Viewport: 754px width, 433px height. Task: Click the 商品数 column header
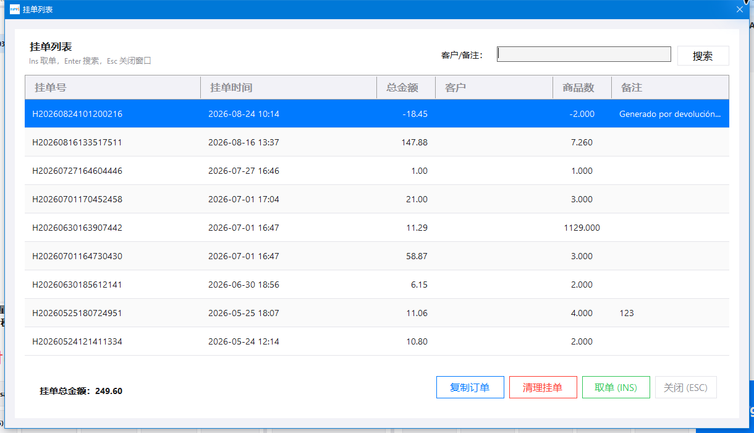582,87
